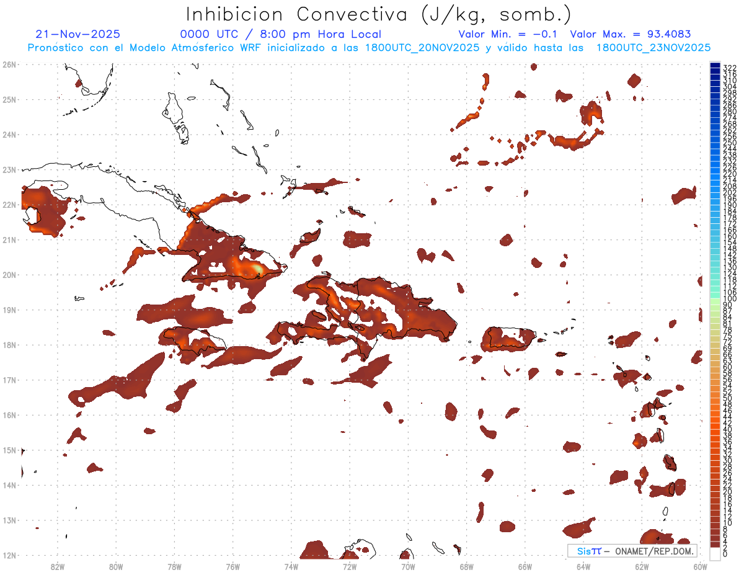Click the colorbar value '202'

pos(730,193)
